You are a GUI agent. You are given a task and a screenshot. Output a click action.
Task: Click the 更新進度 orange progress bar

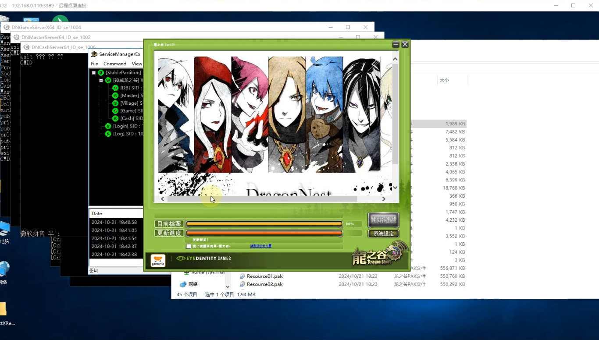[264, 233]
